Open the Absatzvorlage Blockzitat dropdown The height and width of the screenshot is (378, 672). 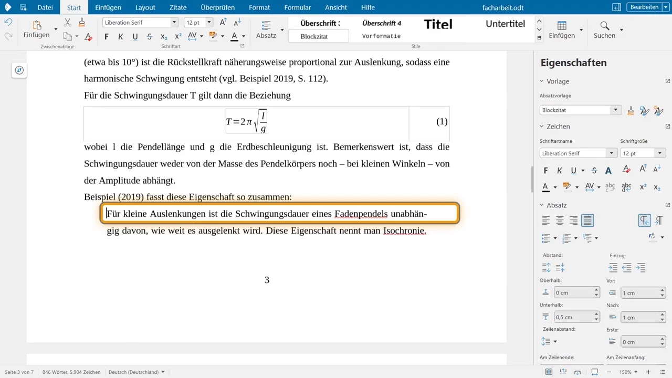[x=616, y=110]
